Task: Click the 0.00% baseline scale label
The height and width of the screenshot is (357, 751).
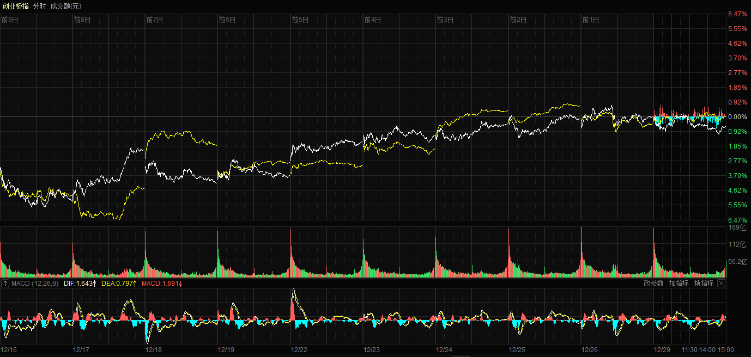Action: (x=737, y=117)
